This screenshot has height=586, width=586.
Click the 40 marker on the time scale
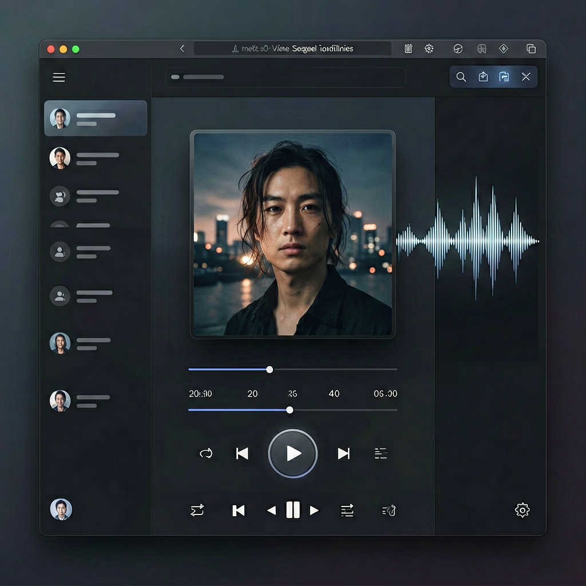[x=334, y=394]
